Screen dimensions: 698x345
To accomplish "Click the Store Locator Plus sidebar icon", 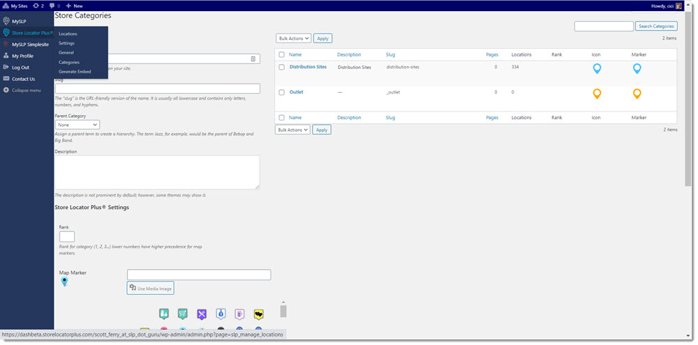I will [6, 33].
